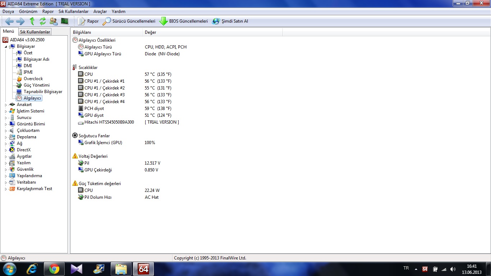Select Overclock in the tree
This screenshot has height=276, width=491.
click(33, 79)
